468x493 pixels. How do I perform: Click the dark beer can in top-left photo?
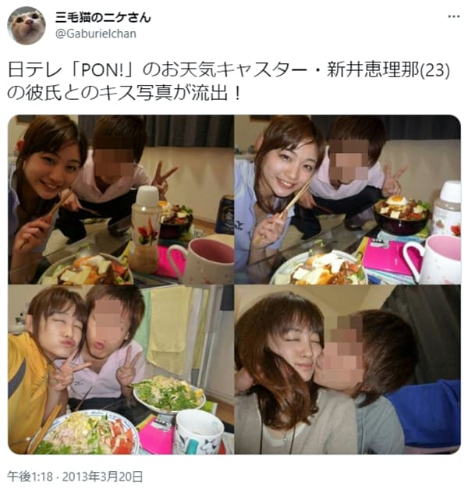tap(226, 215)
